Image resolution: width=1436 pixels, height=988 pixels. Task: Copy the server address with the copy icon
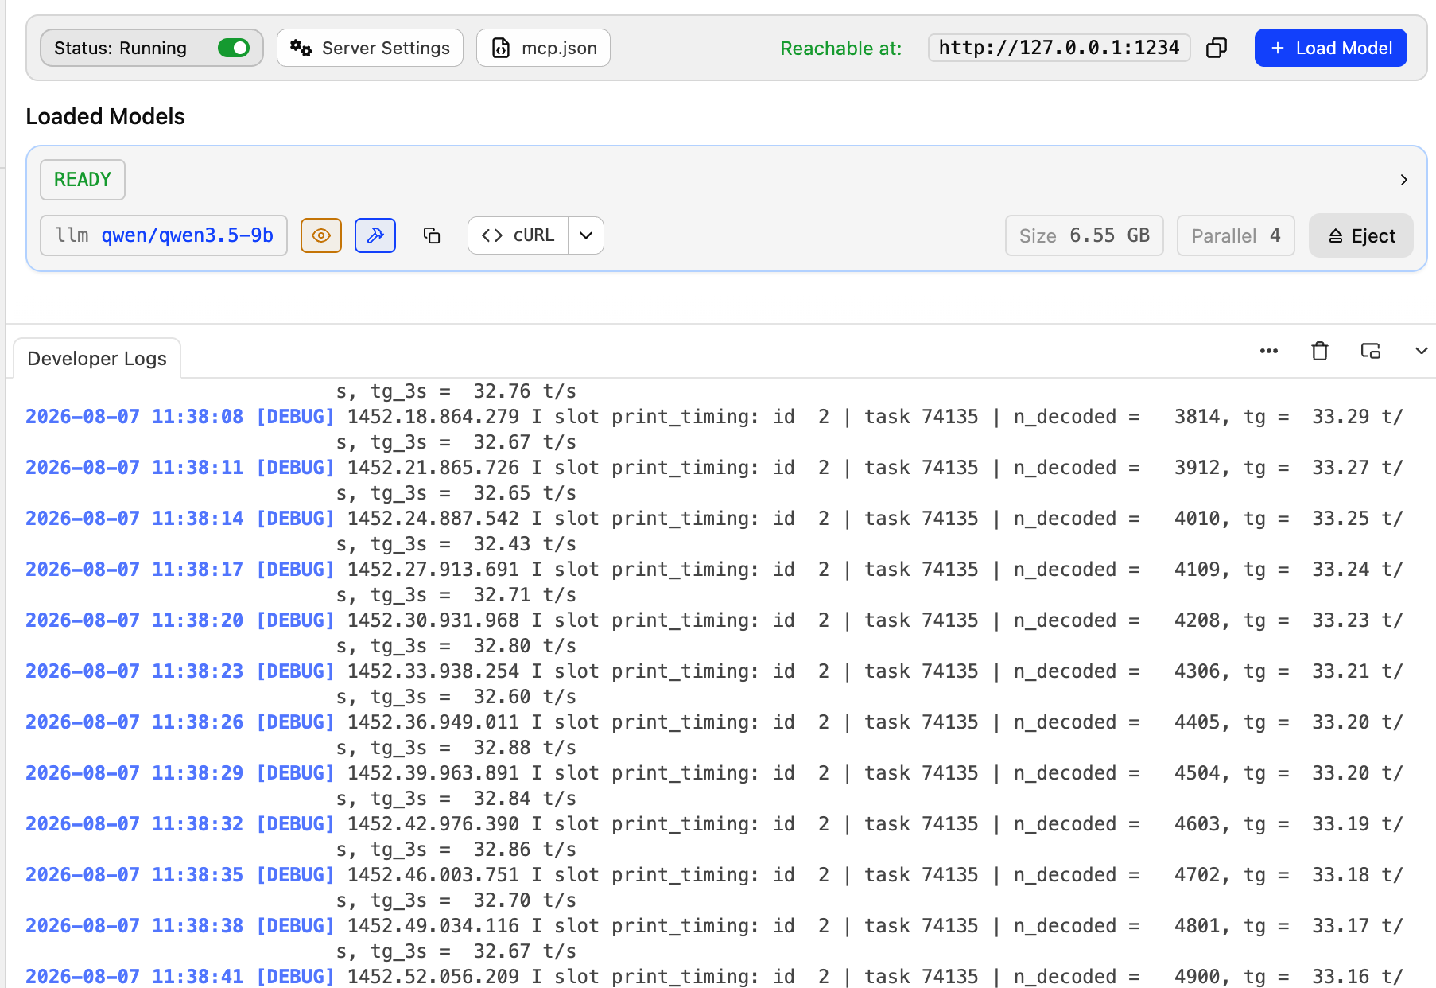point(1217,48)
